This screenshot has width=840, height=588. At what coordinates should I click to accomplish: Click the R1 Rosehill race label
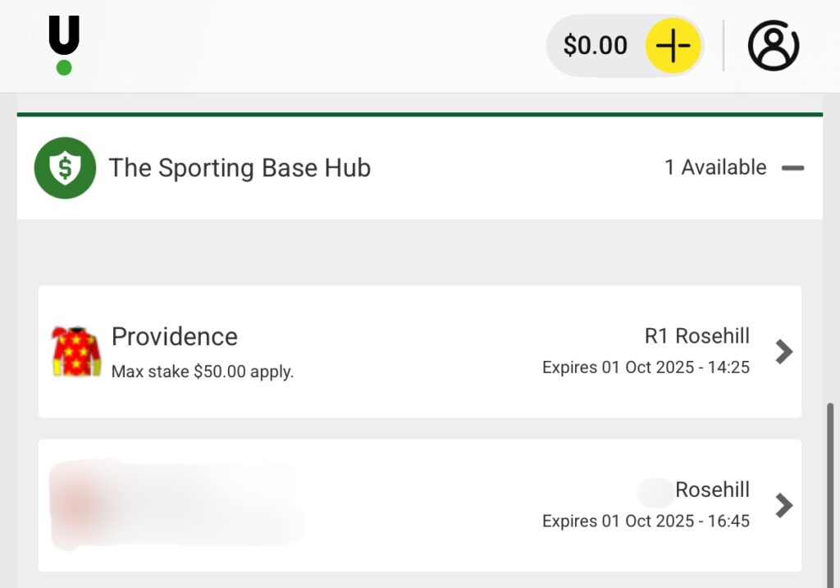[x=697, y=336]
